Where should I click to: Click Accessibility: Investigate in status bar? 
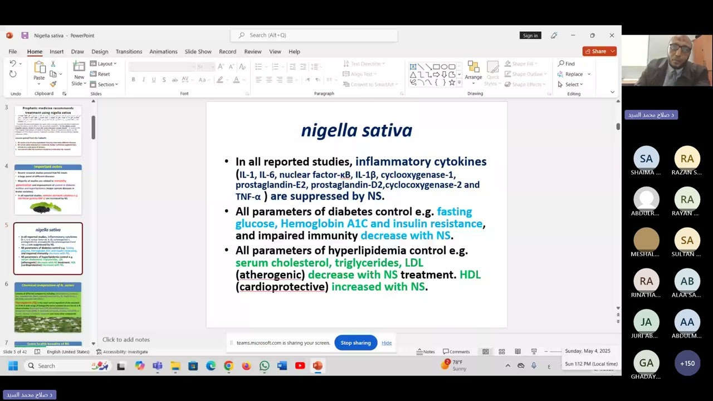(121, 352)
